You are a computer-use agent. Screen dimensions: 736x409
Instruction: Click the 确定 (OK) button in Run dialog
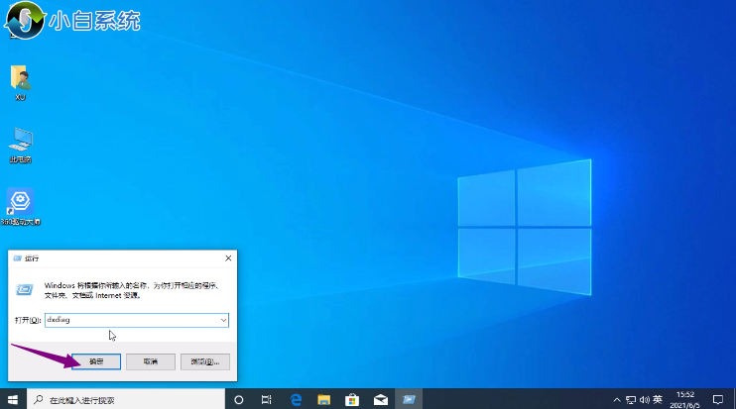[96, 361]
